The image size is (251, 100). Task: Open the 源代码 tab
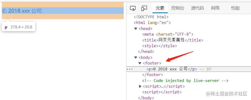(x=197, y=8)
